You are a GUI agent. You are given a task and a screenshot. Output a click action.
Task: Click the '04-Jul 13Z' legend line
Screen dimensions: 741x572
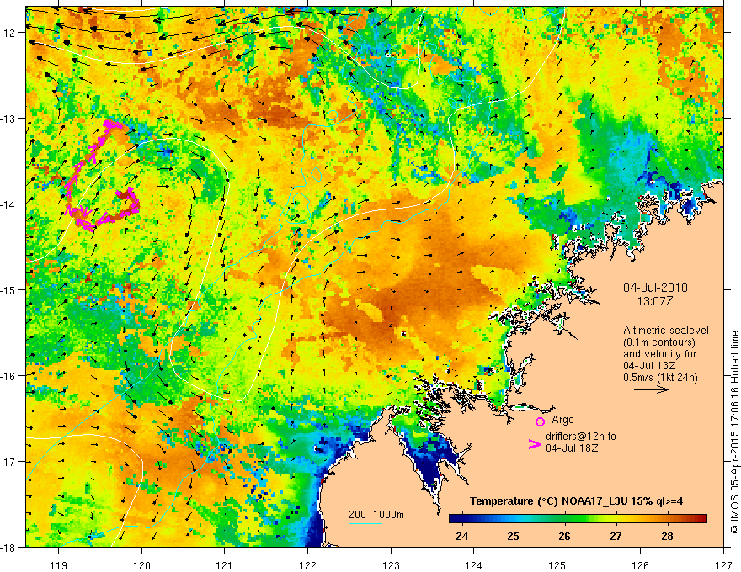tap(649, 366)
